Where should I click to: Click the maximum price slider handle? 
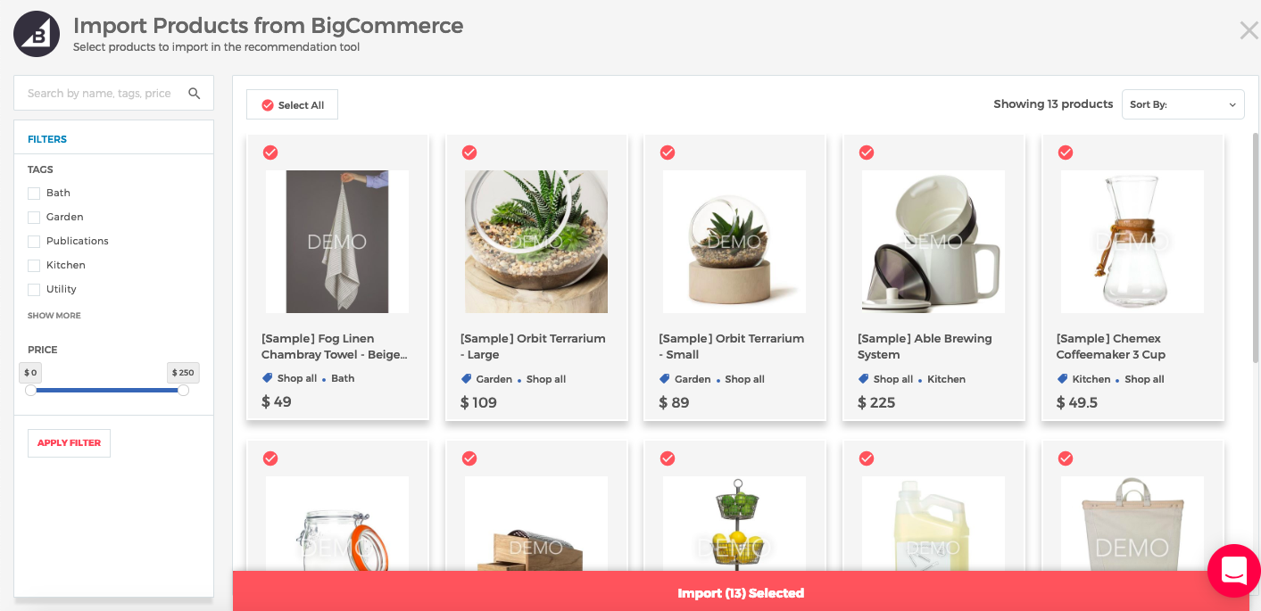coord(183,390)
